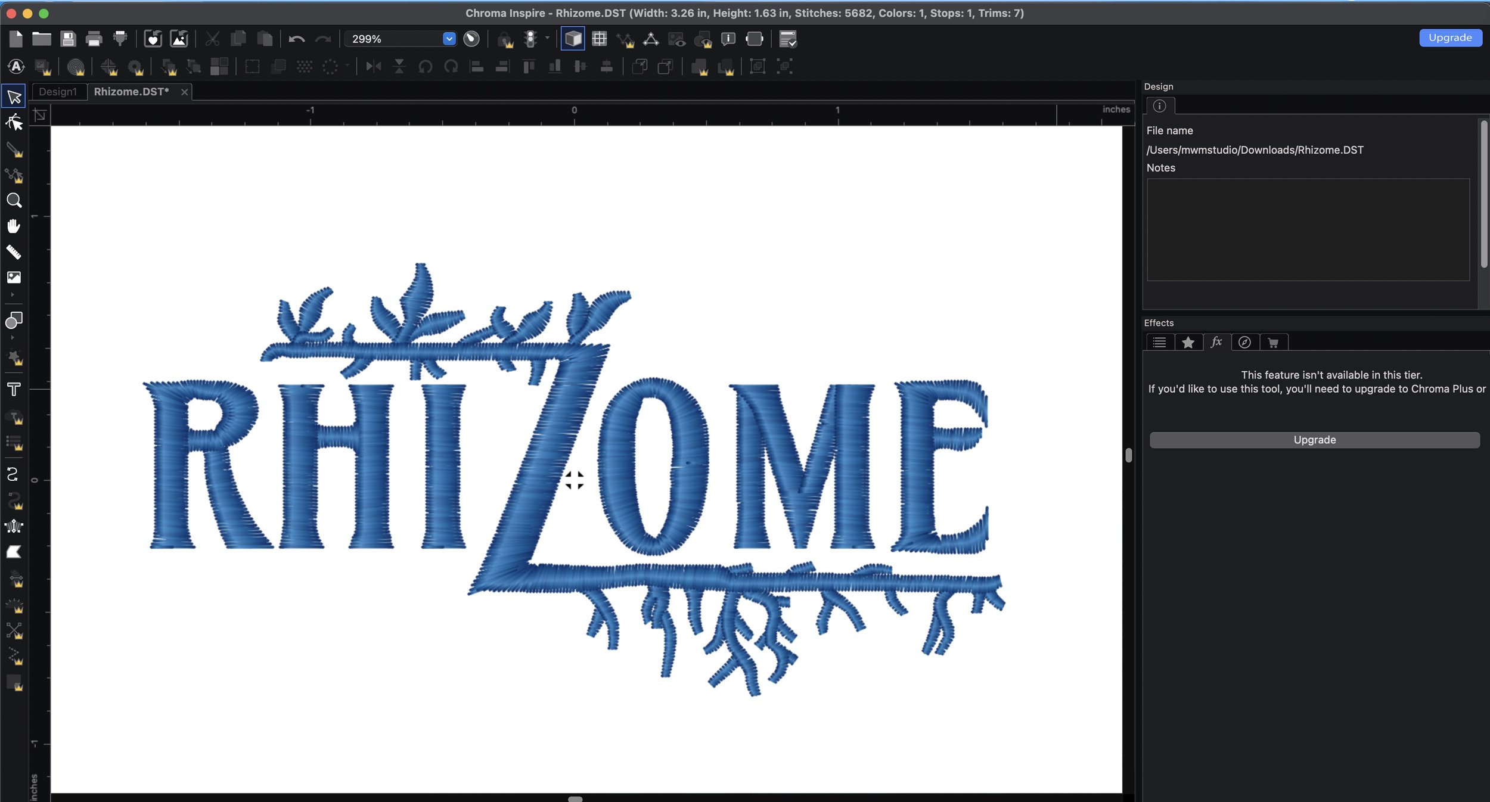Click the embroidered RHIZOME design

[574, 479]
